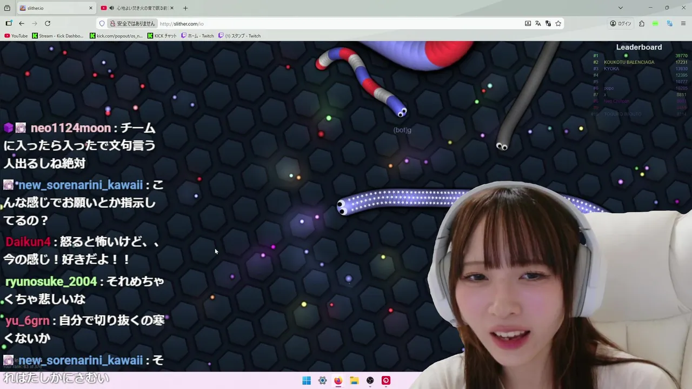Screen dimensions: 692x389
Task: Open the Windows Start button
Action: coord(307,380)
